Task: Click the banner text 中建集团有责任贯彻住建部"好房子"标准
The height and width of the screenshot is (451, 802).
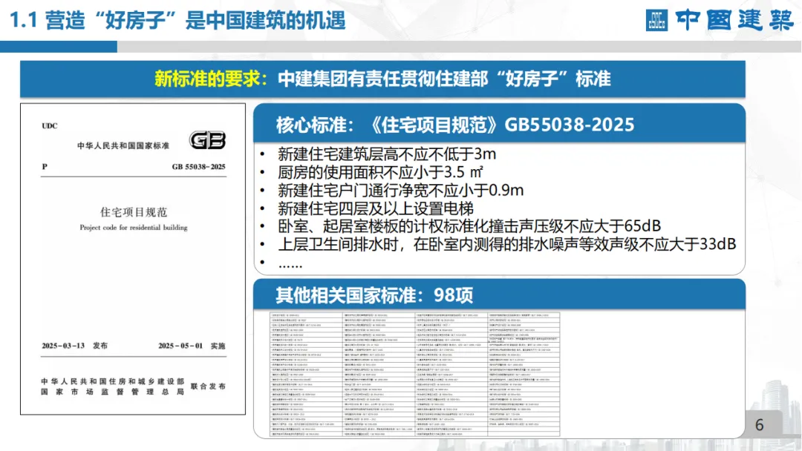Action: click(x=445, y=79)
